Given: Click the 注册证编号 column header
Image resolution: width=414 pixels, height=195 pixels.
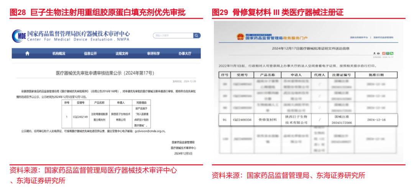Looking at the screenshot, I should (342, 75).
